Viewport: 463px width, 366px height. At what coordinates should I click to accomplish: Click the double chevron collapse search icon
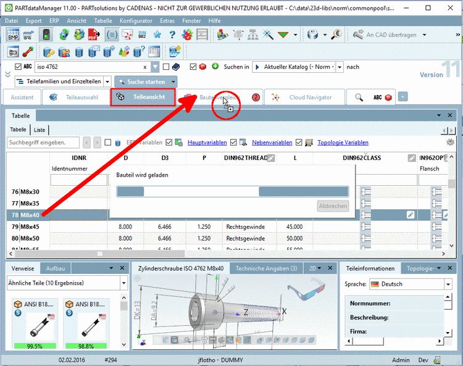[x=7, y=74]
